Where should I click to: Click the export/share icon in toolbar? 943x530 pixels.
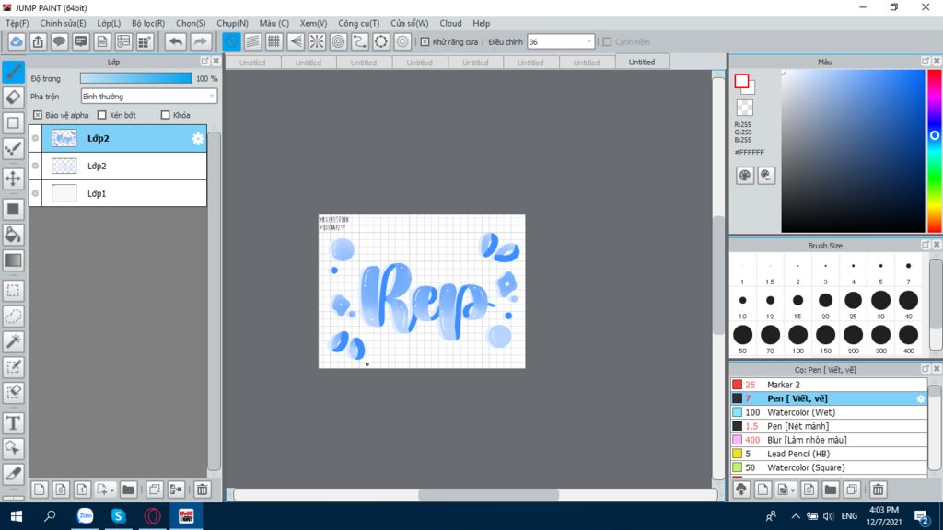[38, 41]
